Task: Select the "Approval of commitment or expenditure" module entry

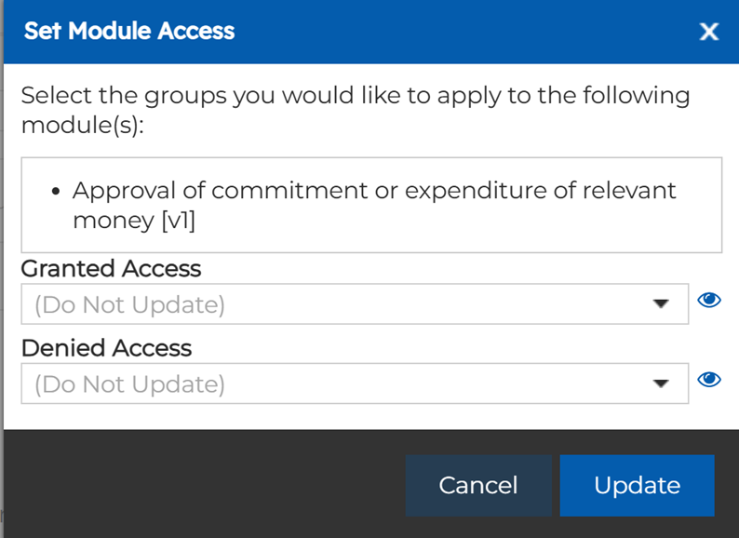Action: (372, 190)
